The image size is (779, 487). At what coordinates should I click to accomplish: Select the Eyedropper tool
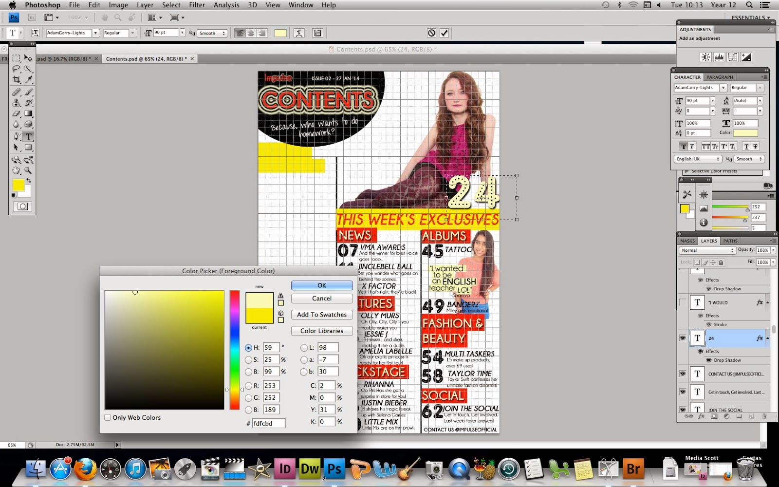click(28, 79)
